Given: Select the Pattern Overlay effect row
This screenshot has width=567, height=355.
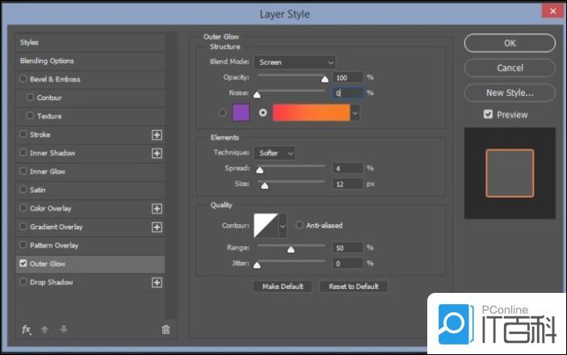Looking at the screenshot, I should (90, 245).
